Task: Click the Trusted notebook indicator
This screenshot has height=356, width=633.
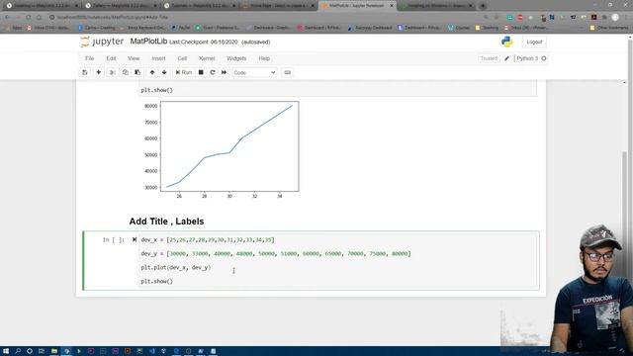Action: click(x=489, y=58)
